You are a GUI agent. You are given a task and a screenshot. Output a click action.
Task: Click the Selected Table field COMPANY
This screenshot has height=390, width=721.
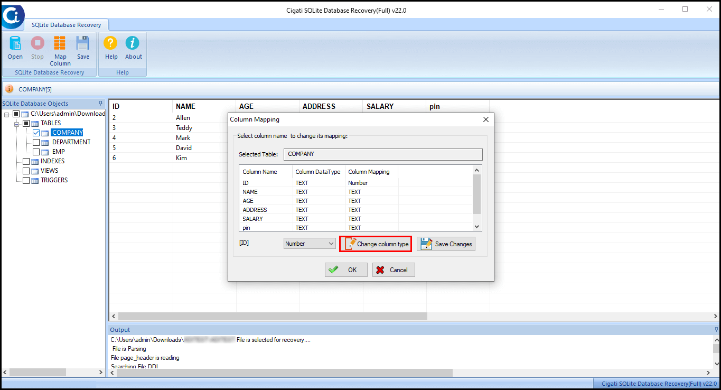[x=383, y=154]
